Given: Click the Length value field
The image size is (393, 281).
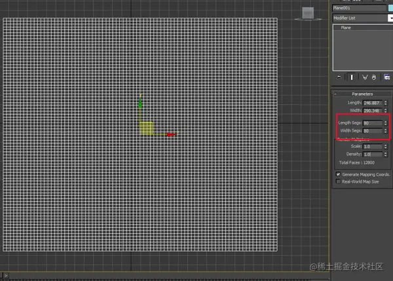Looking at the screenshot, I should click(373, 103).
